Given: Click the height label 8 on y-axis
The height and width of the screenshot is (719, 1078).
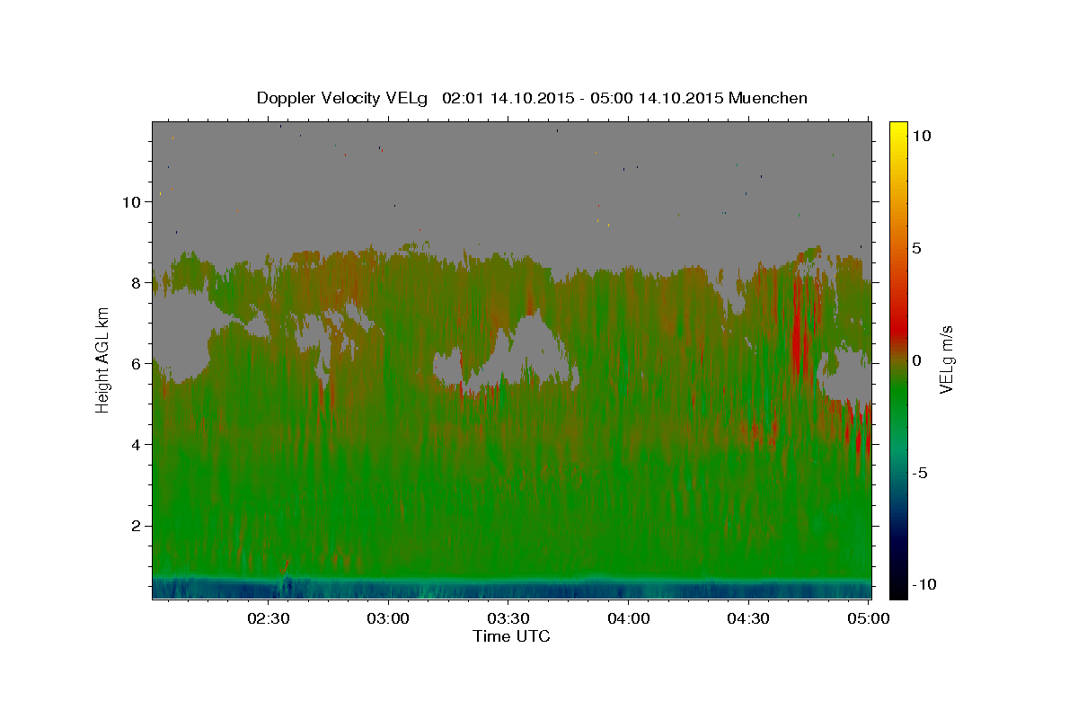Looking at the screenshot, I should pyautogui.click(x=136, y=283).
